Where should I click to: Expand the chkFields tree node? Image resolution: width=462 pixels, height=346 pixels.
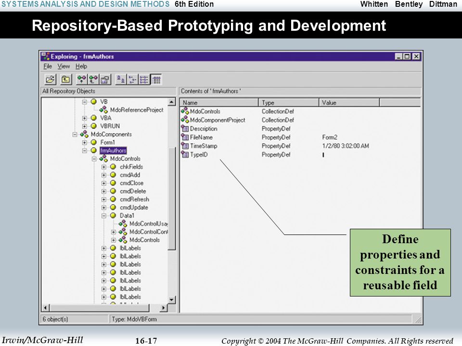coord(104,167)
